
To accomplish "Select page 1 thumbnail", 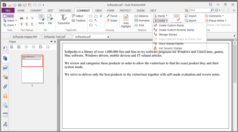I will click(x=32, y=69).
